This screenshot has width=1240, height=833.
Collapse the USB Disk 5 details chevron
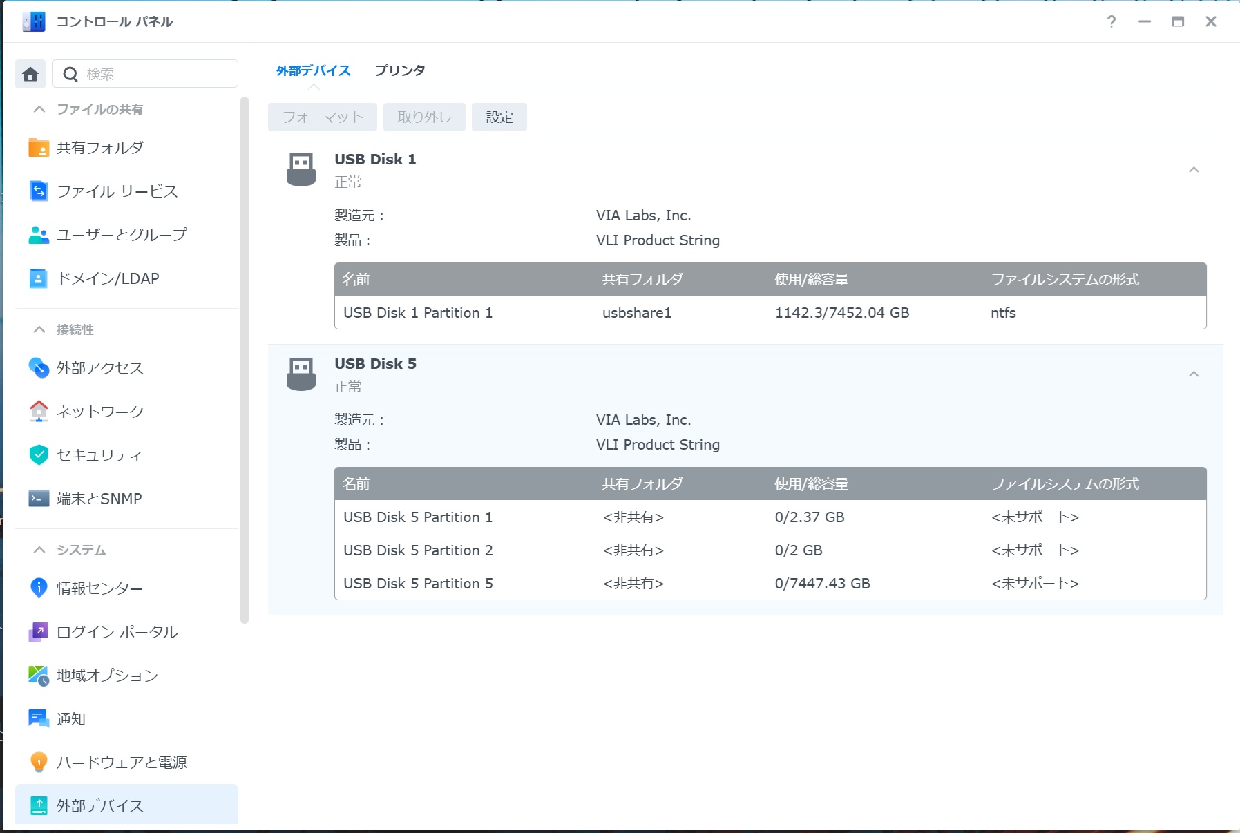point(1194,374)
